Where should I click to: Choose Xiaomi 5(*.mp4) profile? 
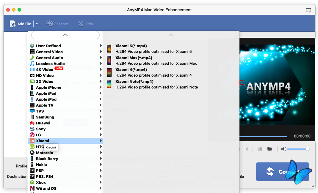171,49
